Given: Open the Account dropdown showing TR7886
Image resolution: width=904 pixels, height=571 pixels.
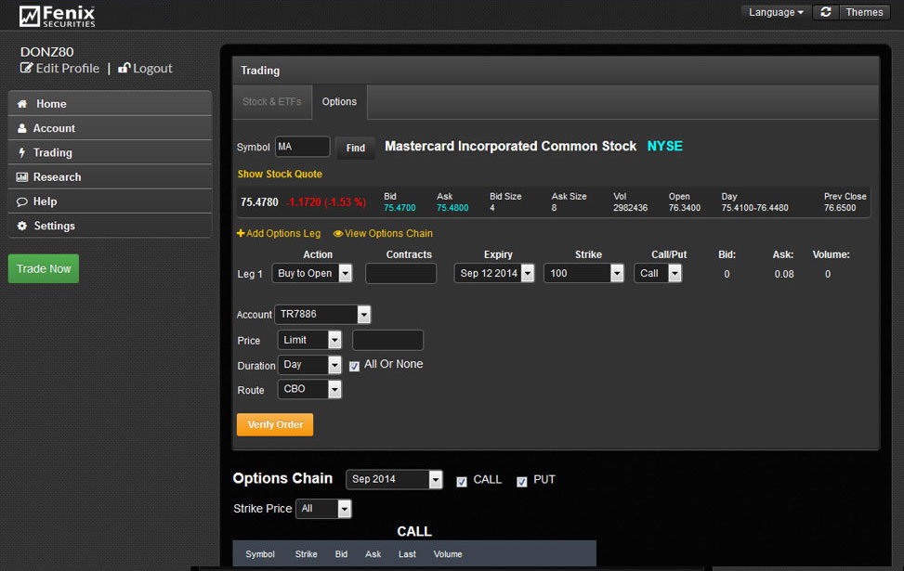Looking at the screenshot, I should click(322, 314).
